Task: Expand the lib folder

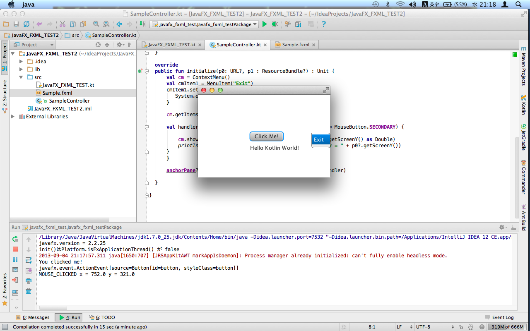Action: pos(21,70)
